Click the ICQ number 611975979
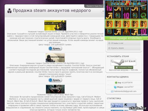 [x=127, y=83]
